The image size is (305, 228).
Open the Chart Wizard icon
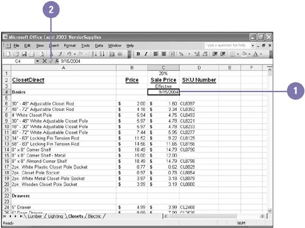112,54
